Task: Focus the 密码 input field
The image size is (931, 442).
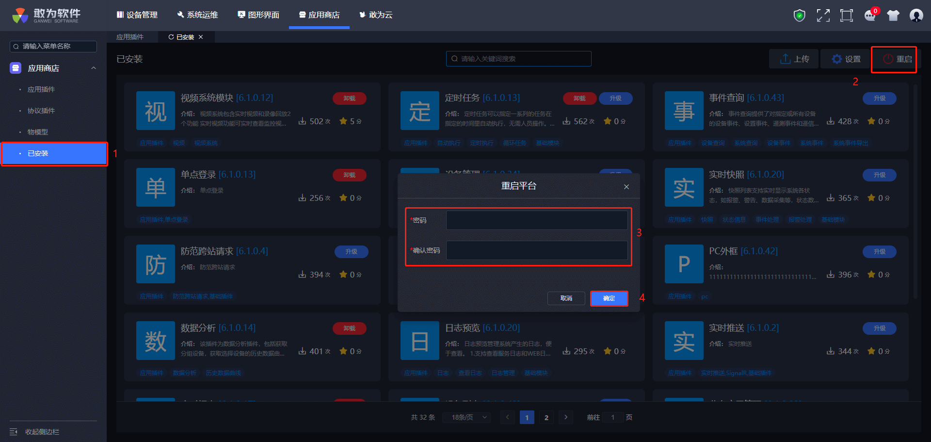Action: coord(537,220)
